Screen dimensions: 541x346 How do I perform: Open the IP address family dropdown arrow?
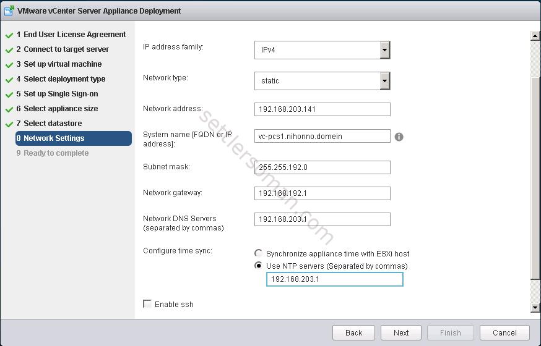tap(384, 50)
